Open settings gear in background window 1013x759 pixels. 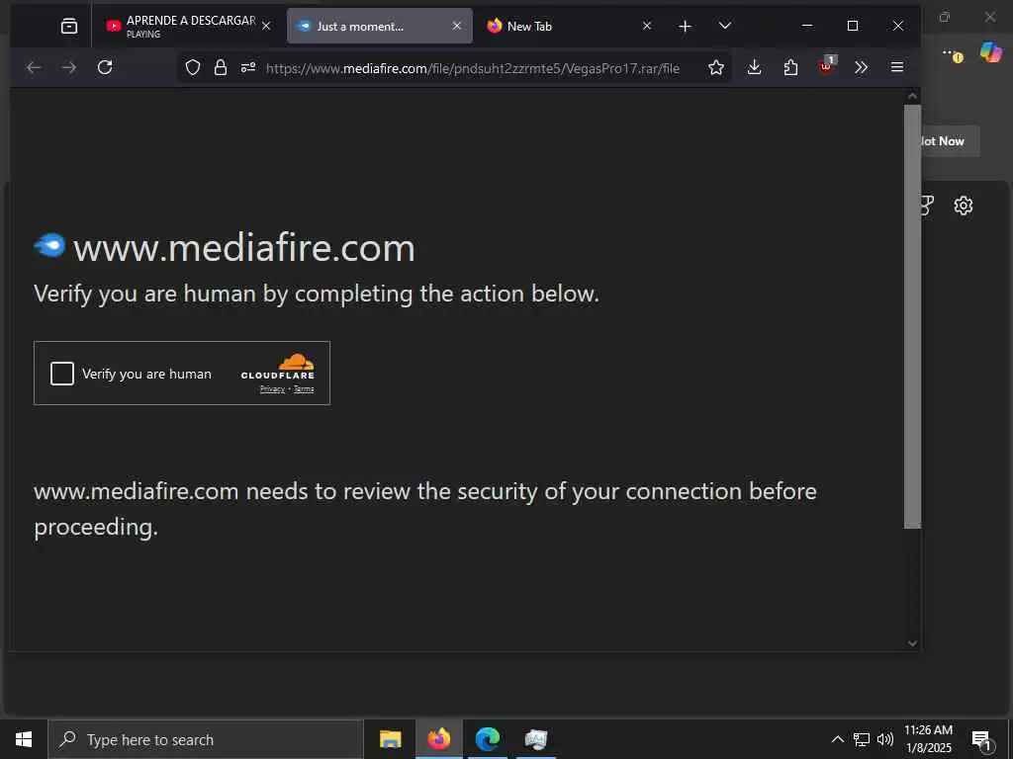963,206
